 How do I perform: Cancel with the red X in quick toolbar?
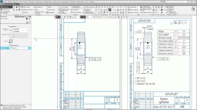tap(127, 17)
